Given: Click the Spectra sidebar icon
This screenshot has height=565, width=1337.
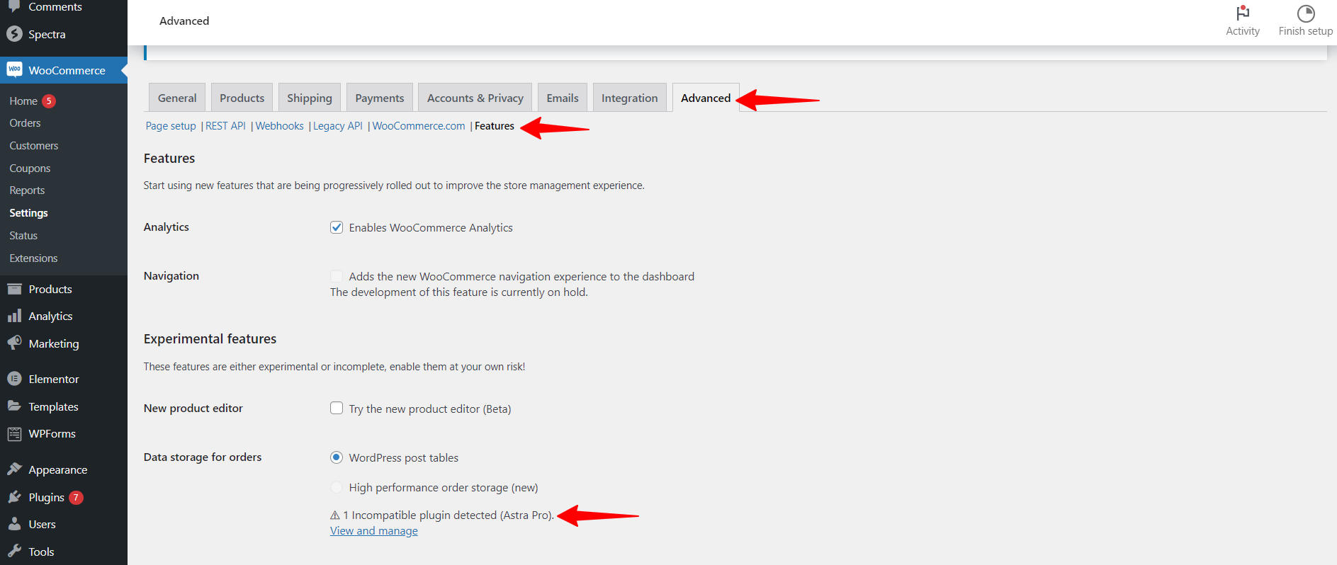Looking at the screenshot, I should pos(14,34).
